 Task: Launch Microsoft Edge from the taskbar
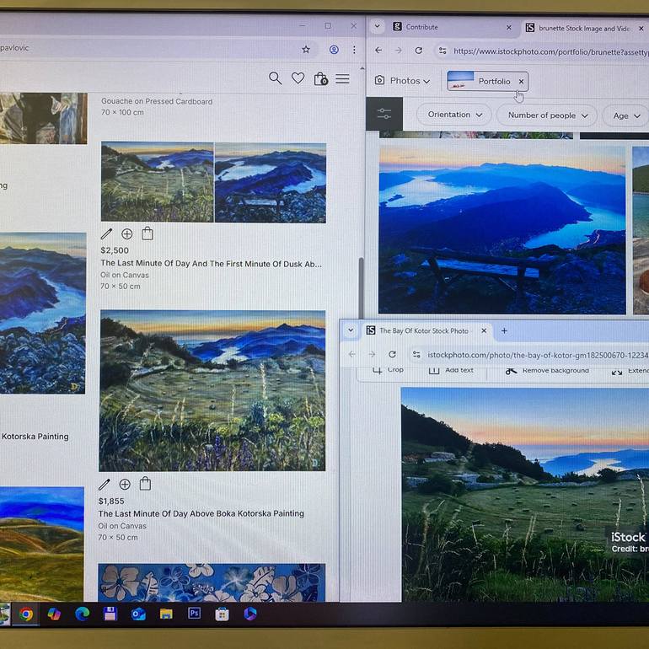click(83, 614)
